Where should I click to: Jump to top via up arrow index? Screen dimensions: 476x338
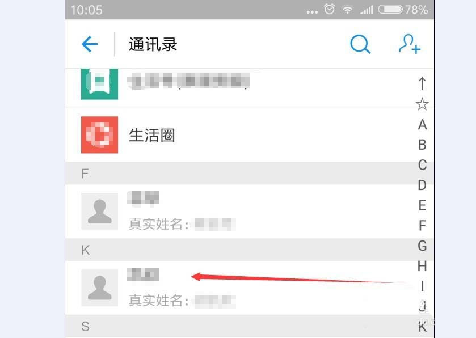point(422,83)
